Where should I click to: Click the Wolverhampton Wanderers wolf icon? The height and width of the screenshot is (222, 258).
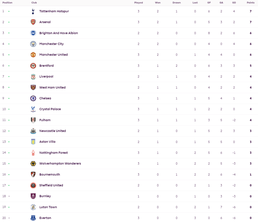[x=33, y=164]
